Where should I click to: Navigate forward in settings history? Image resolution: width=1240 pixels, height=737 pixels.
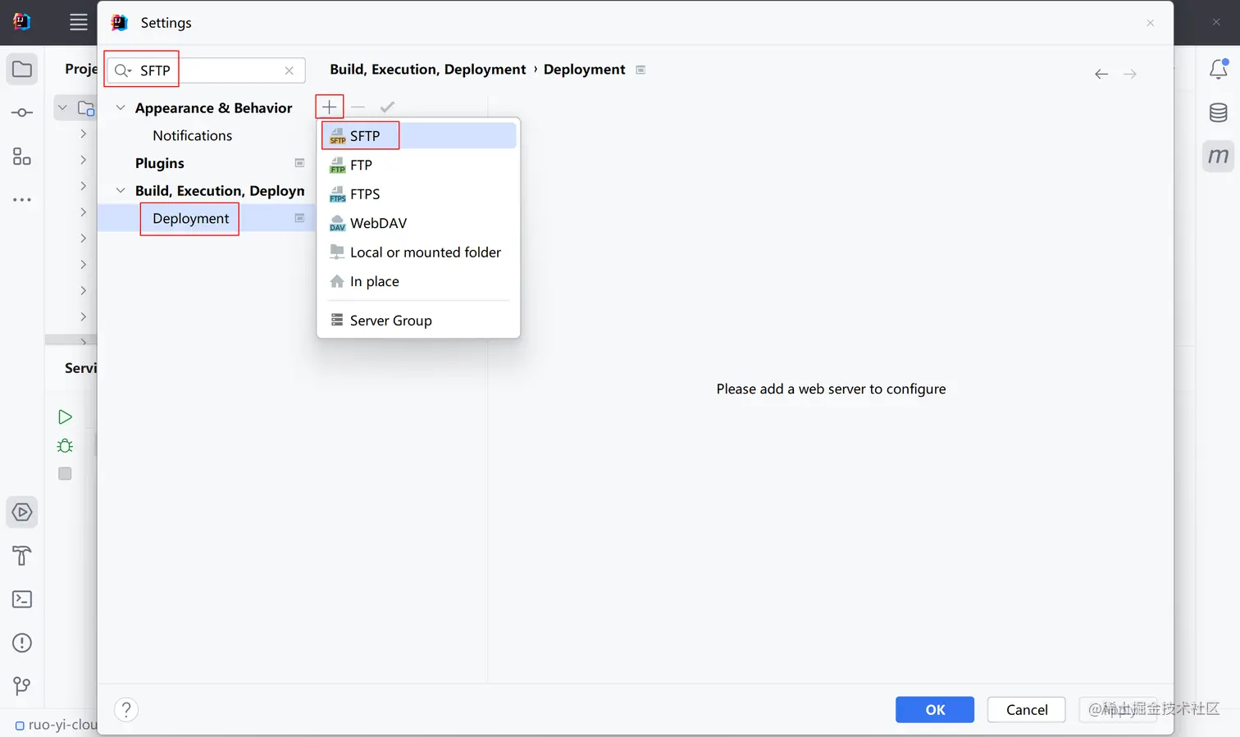tap(1130, 74)
